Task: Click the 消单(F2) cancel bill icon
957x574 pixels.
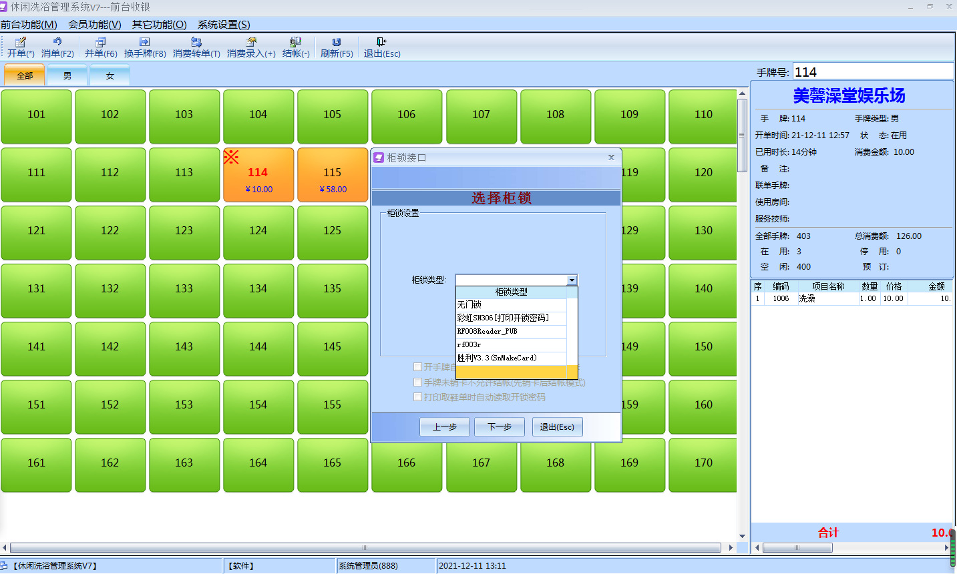Action: pos(57,42)
